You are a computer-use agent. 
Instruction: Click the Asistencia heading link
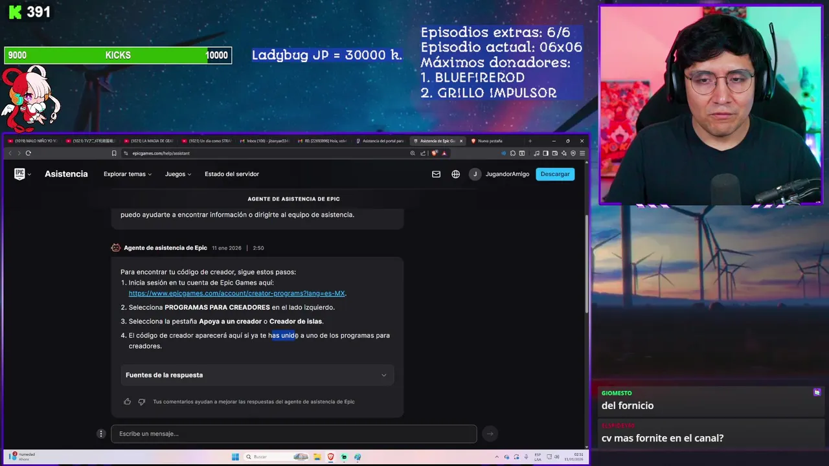[66, 174]
